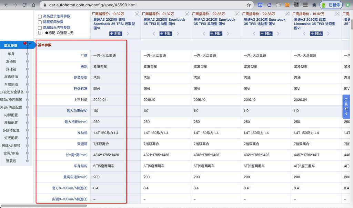
Task: Click the green browser update arrow icon
Action: pyautogui.click(x=348, y=5)
